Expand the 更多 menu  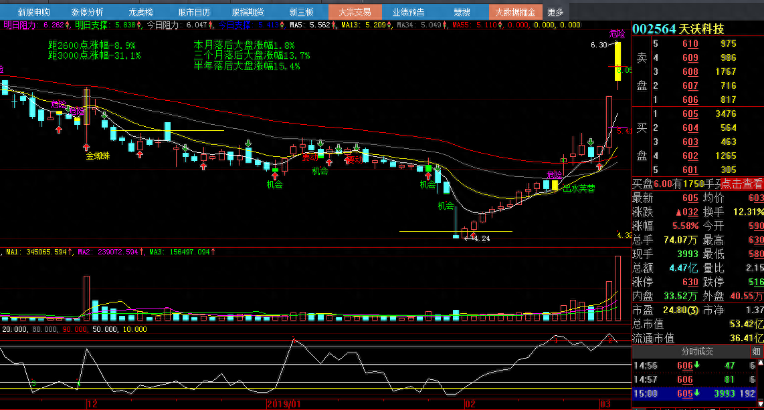[x=555, y=12]
